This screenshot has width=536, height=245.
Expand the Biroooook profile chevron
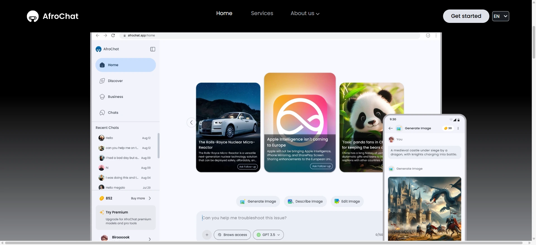pos(150,239)
